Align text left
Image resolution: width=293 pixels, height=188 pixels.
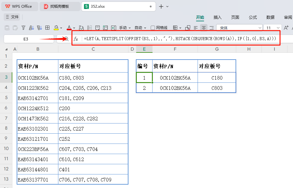click(x=196, y=28)
